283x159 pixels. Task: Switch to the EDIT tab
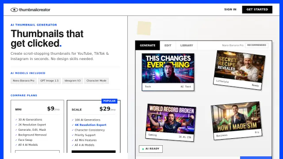[x=168, y=45]
